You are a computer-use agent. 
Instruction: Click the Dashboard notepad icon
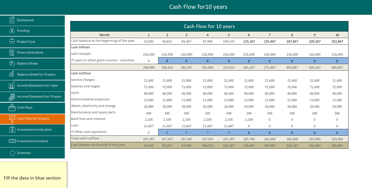point(12,20)
